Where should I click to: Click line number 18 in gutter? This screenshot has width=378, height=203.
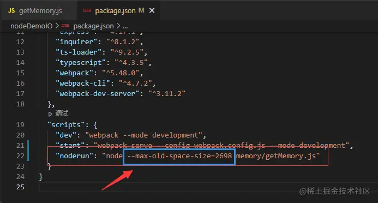20,104
